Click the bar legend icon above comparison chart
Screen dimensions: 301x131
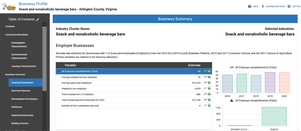pyautogui.click(x=232, y=100)
